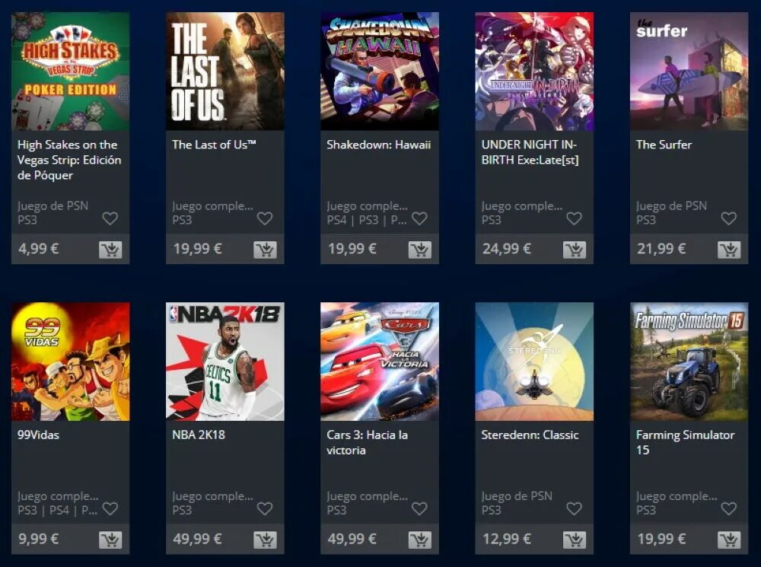The width and height of the screenshot is (761, 567).
Task: Add 99Vidas to the cart
Action: tap(110, 540)
